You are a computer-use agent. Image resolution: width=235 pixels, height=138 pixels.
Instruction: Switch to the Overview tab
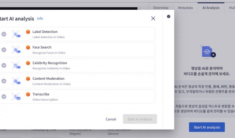click(160, 8)
